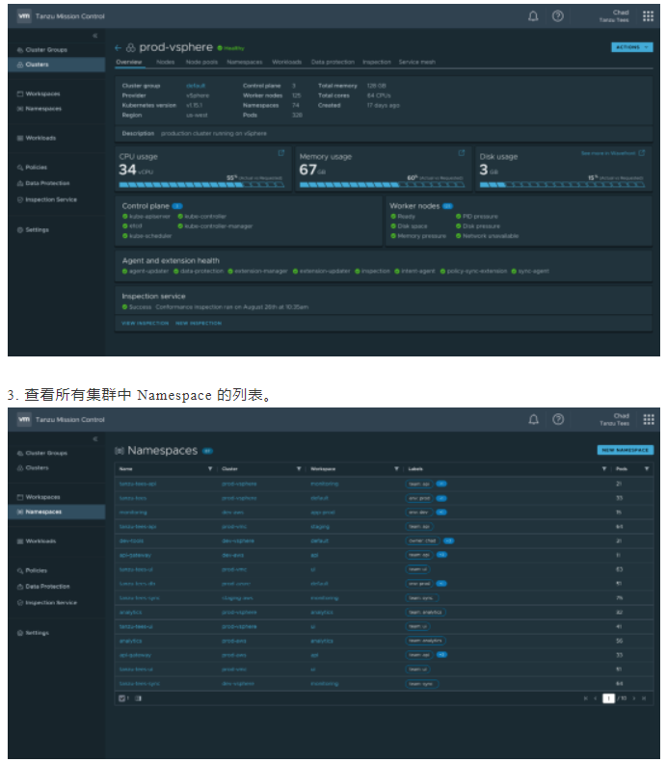This screenshot has width=666, height=762.
Task: Open the staging workspace link
Action: tap(320, 527)
